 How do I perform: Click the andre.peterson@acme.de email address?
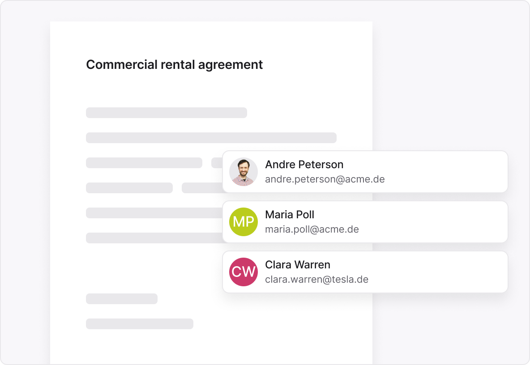point(325,179)
